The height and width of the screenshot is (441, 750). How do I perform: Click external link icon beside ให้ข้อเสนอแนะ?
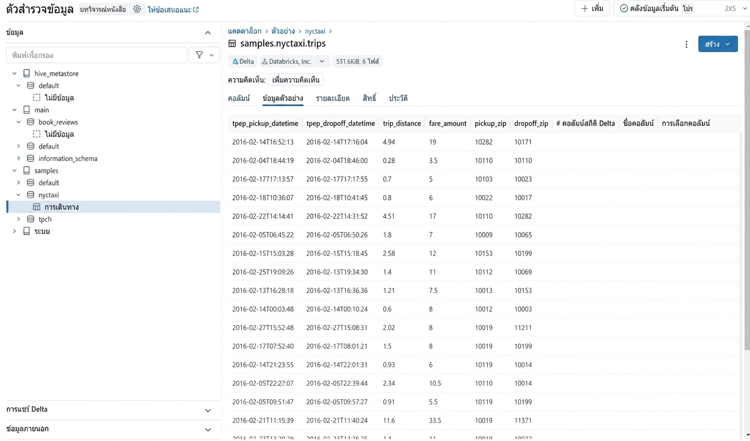[196, 10]
